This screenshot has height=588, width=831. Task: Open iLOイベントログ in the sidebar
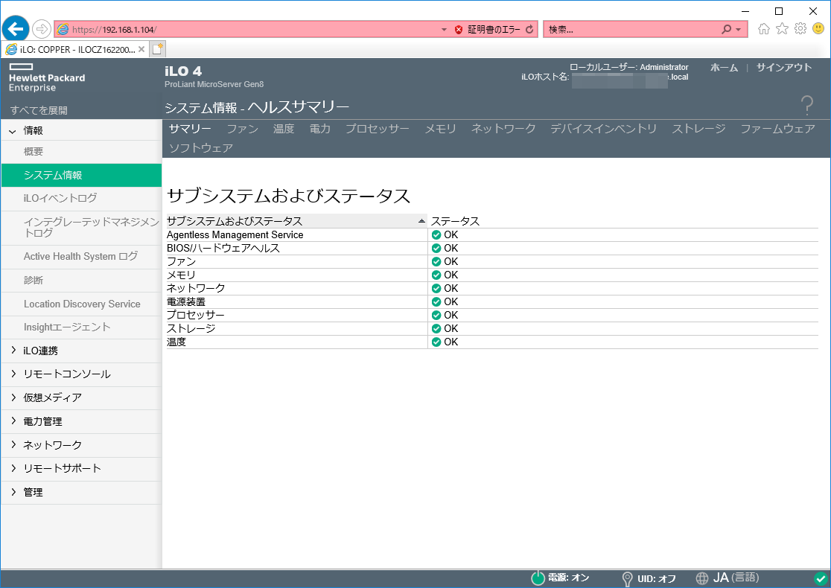[82, 198]
